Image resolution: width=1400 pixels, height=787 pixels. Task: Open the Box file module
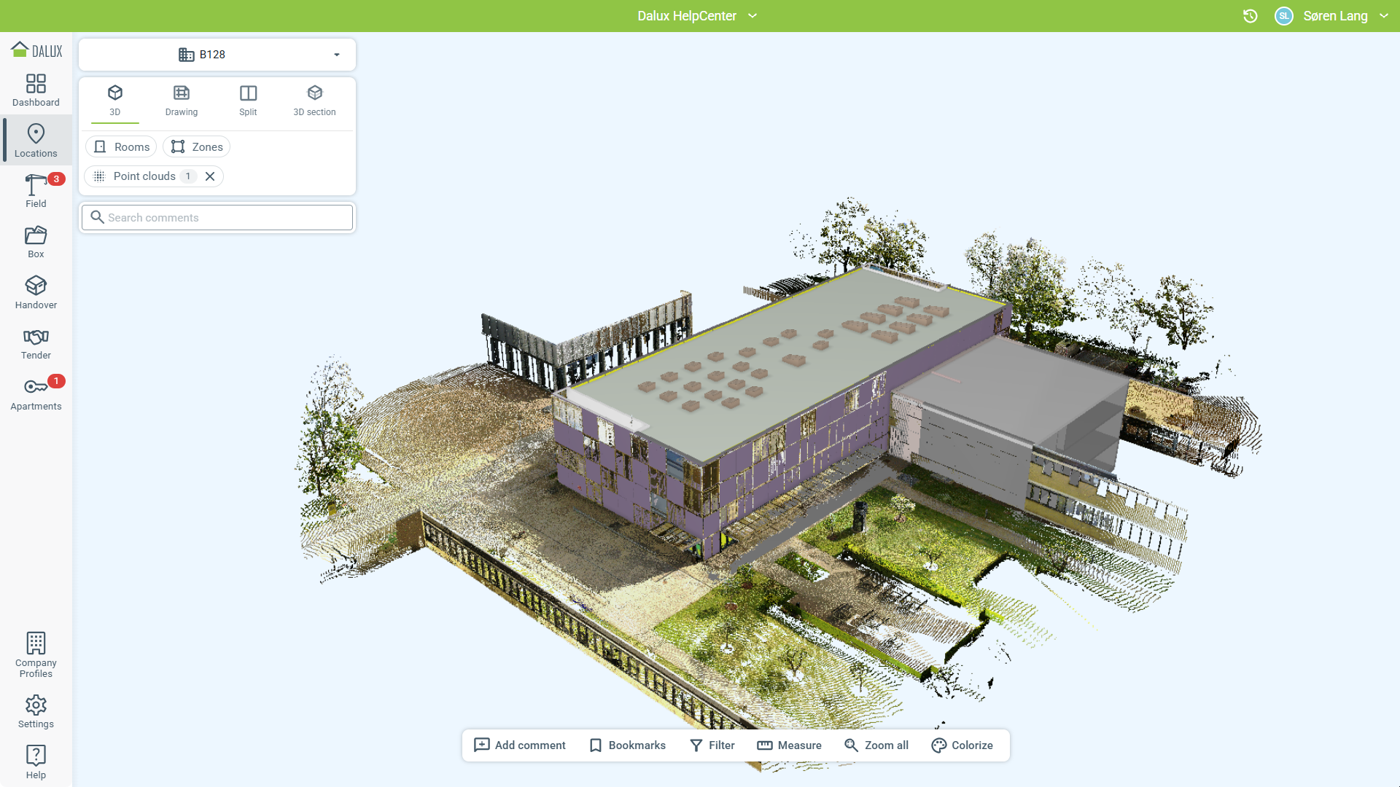pos(36,242)
